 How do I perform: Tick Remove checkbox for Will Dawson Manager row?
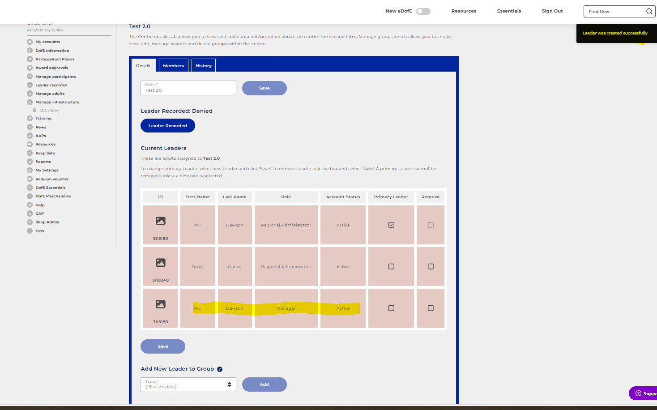431,308
